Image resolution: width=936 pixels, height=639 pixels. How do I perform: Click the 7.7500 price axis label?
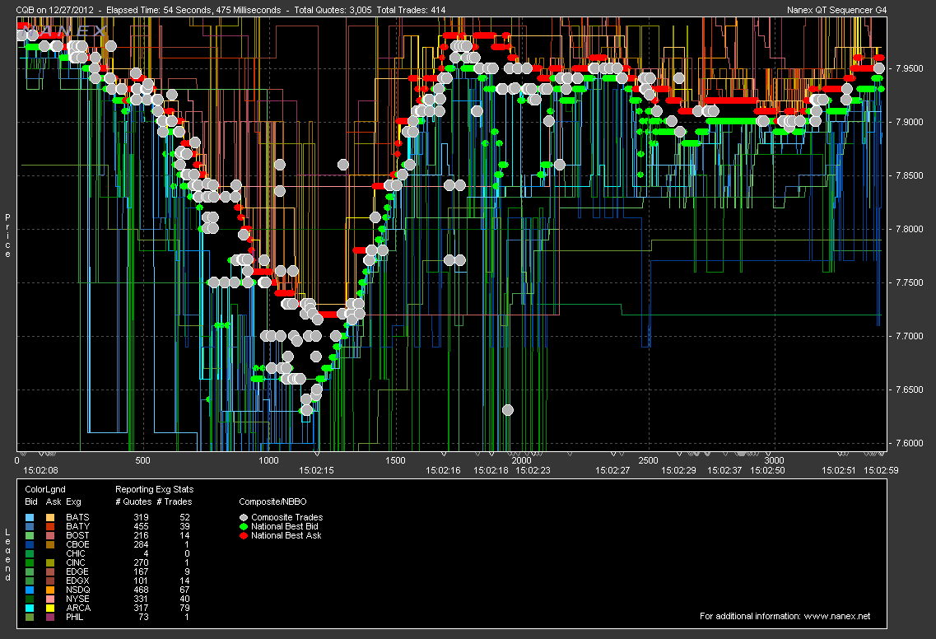[x=909, y=282]
